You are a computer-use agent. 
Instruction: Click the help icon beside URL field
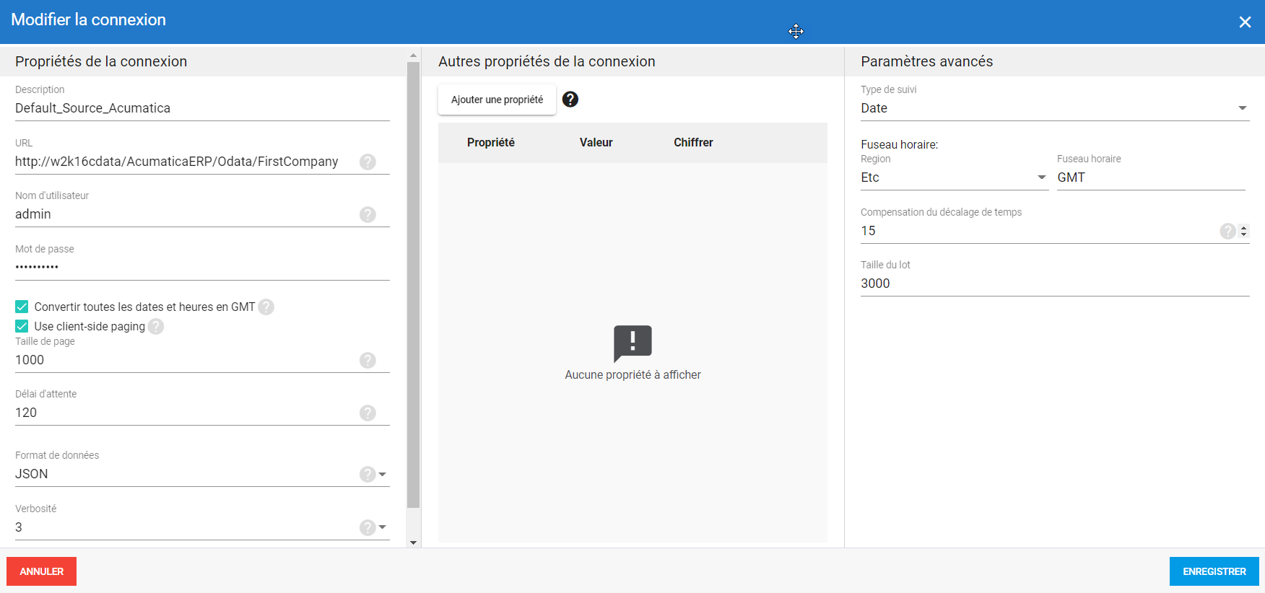[368, 162]
